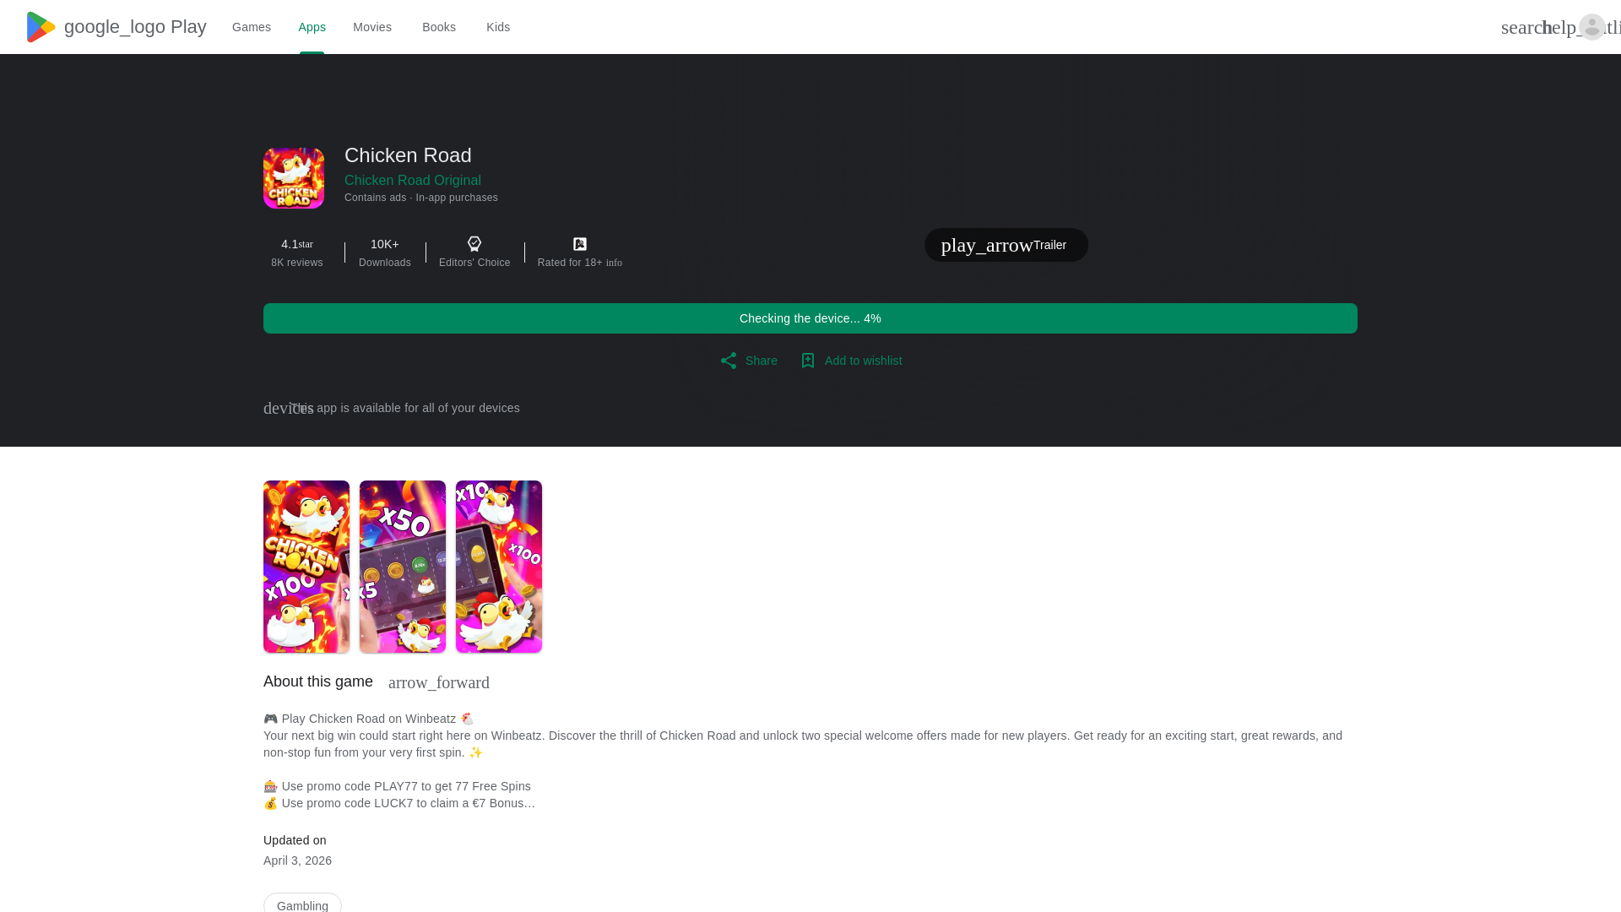Switch to the Books tab
Viewport: 1621px width, 912px height.
439,27
